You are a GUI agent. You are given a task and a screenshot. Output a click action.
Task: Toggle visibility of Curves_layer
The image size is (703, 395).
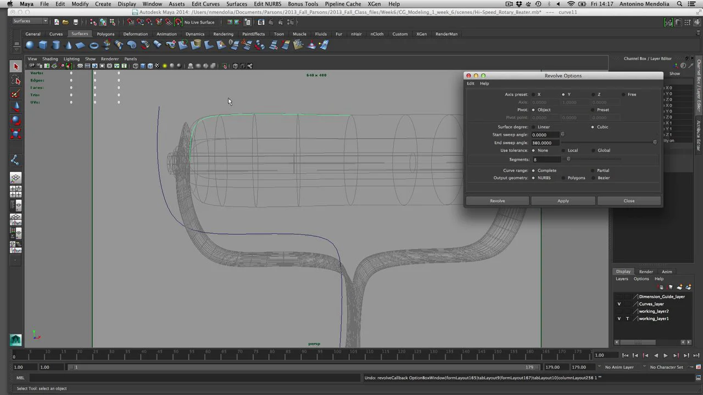tap(619, 304)
